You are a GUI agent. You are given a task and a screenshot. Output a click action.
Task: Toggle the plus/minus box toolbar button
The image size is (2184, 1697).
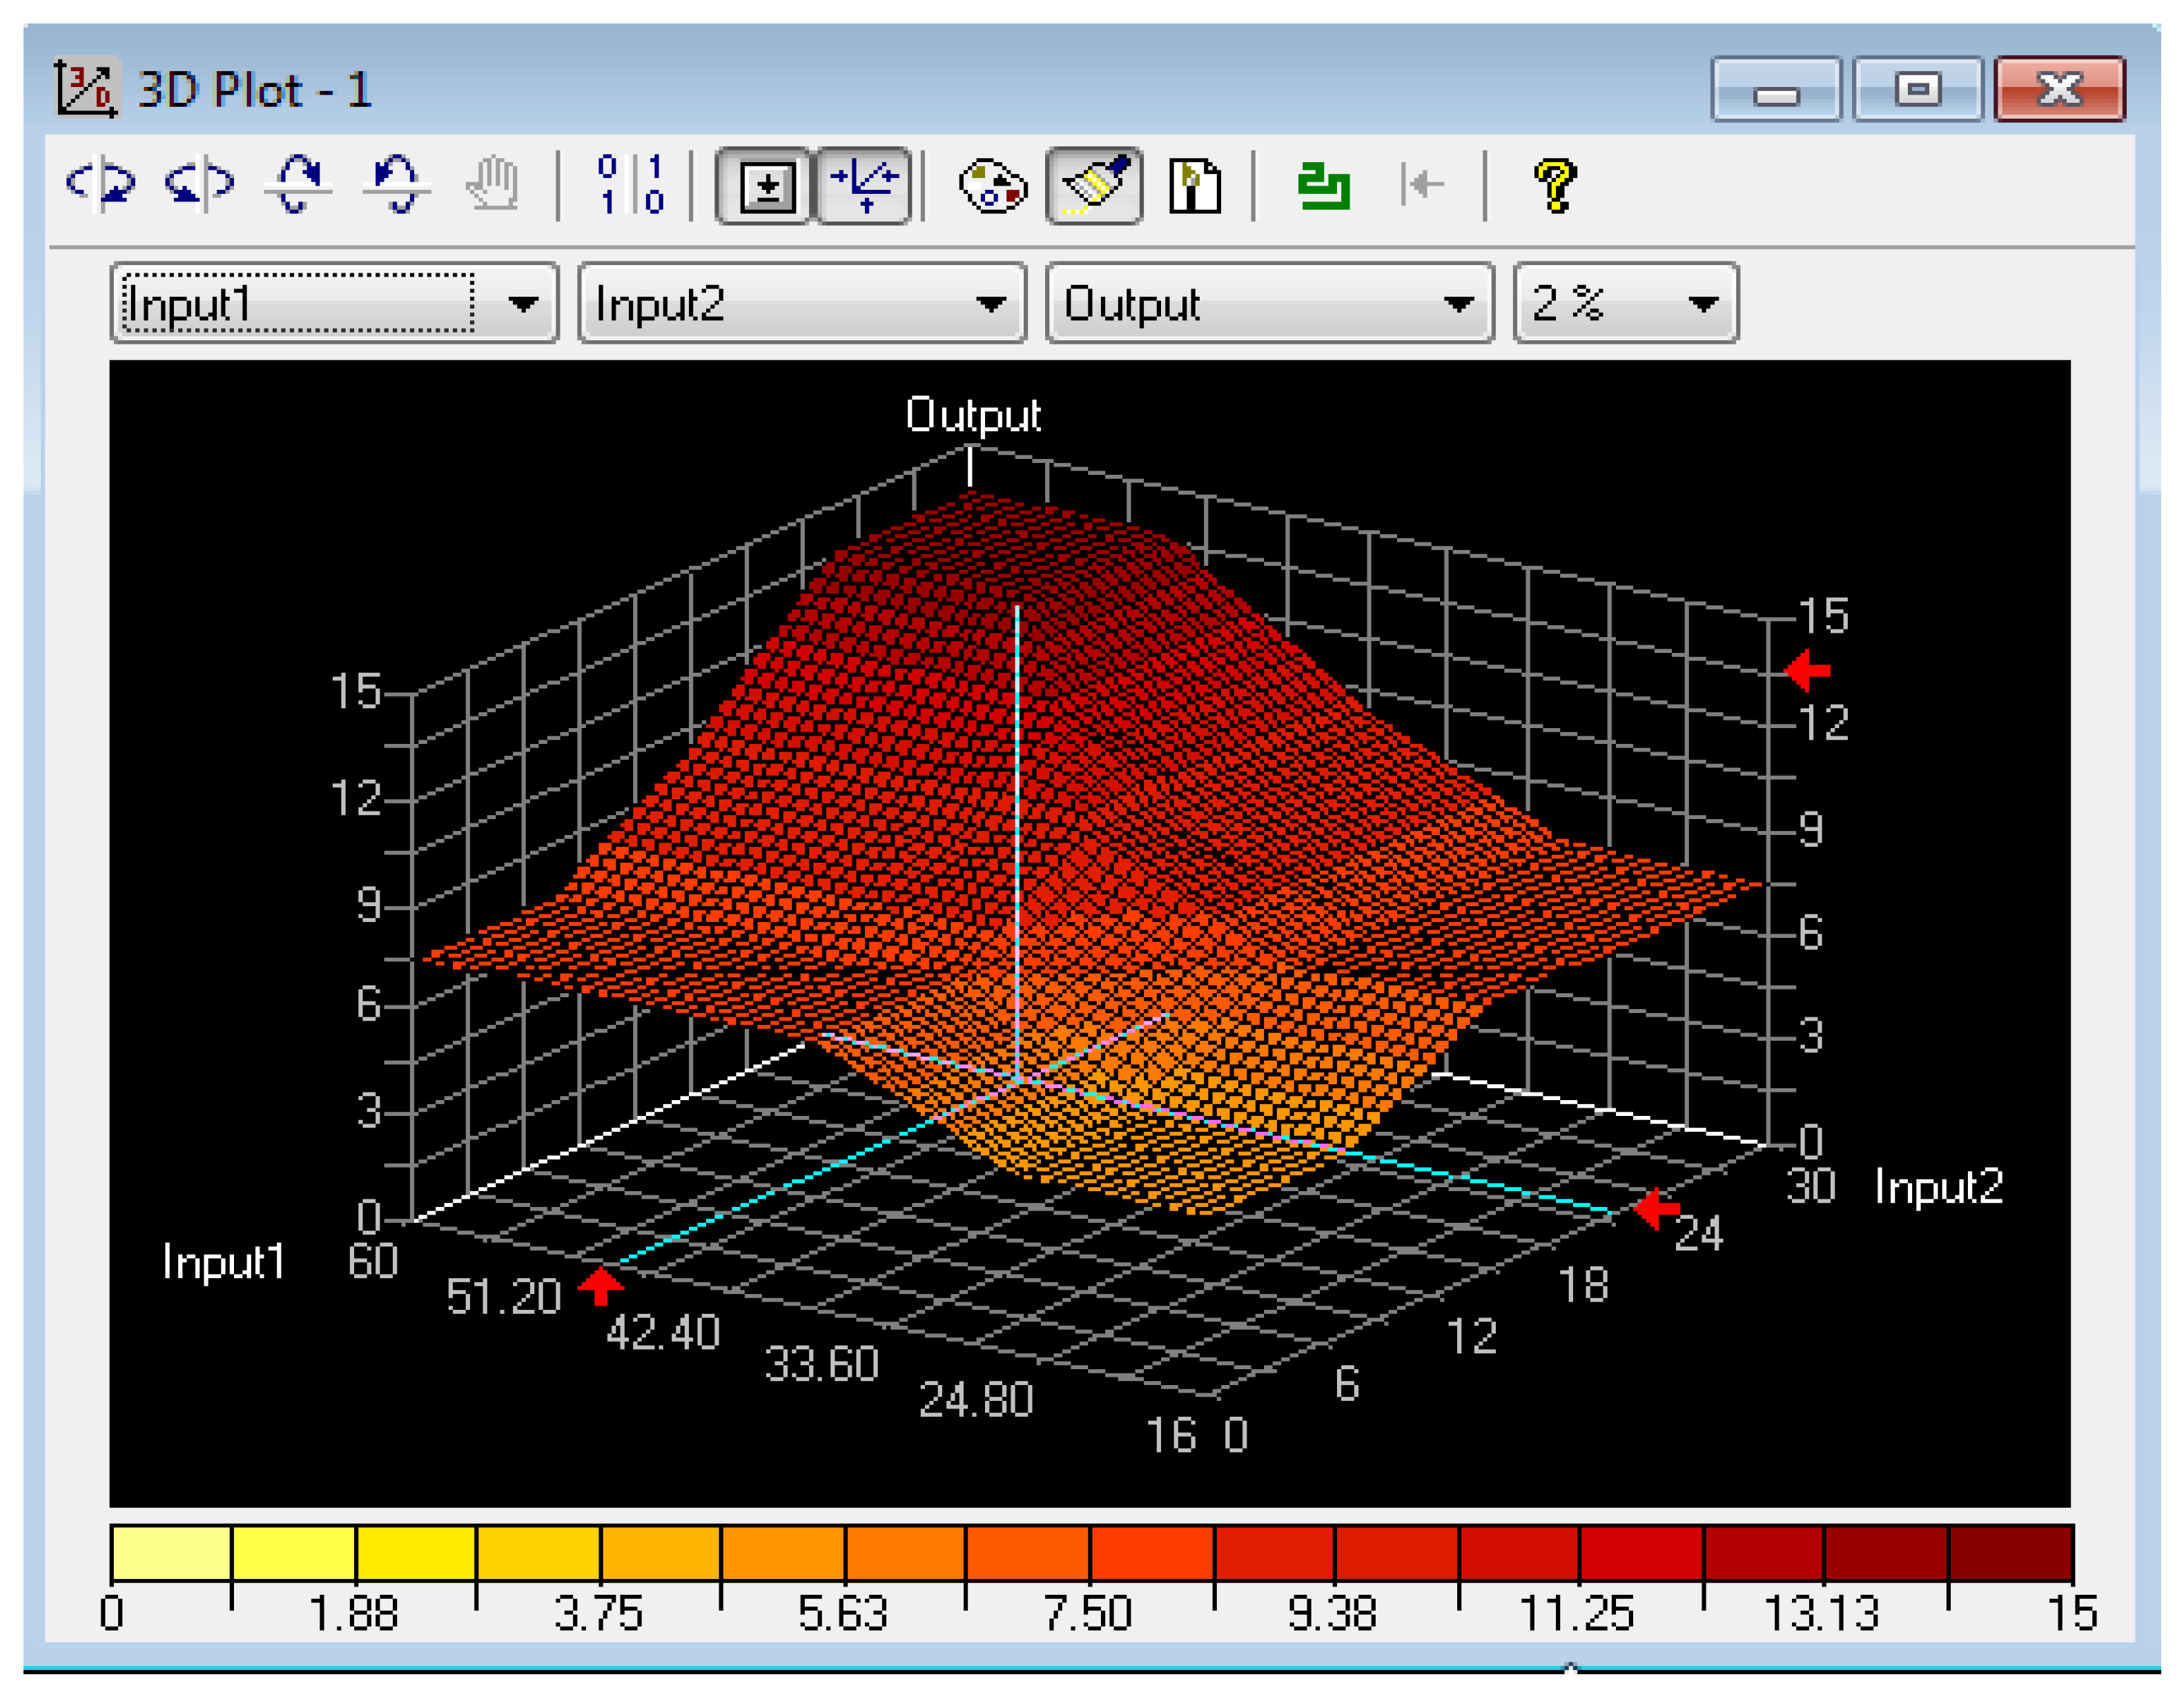click(x=765, y=186)
